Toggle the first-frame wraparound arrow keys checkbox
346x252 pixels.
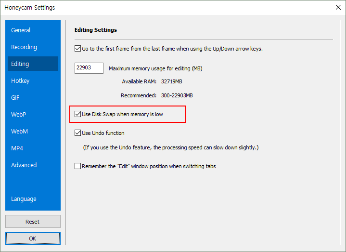[78, 49]
